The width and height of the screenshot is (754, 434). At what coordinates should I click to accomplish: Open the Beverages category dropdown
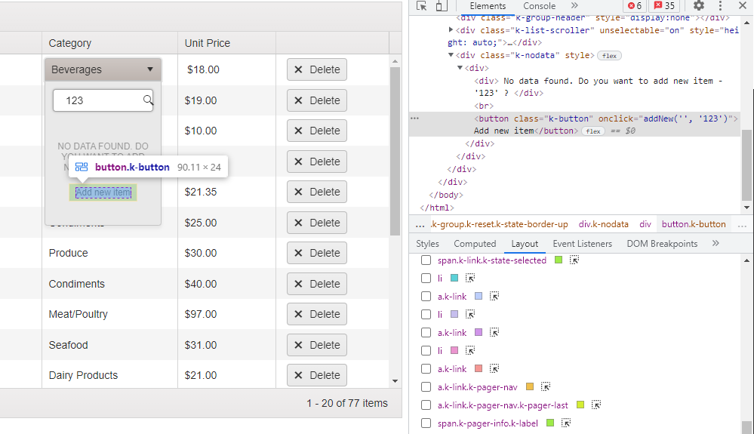[103, 69]
